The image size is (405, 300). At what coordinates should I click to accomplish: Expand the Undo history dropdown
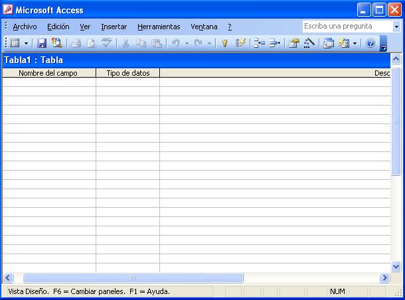[x=187, y=43]
